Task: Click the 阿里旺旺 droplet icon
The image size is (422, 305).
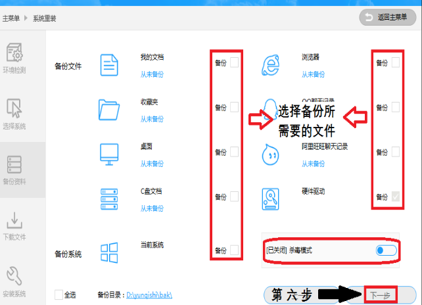Action: click(270, 154)
